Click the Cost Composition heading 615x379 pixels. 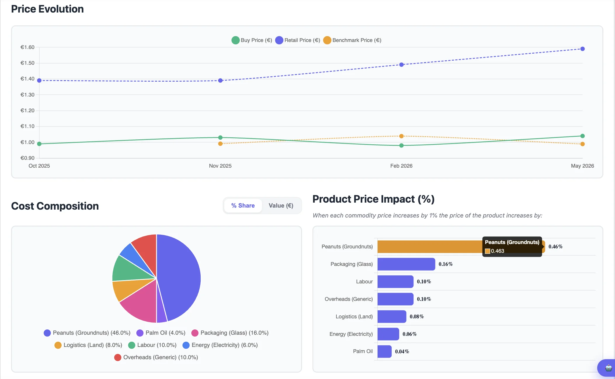coord(55,206)
